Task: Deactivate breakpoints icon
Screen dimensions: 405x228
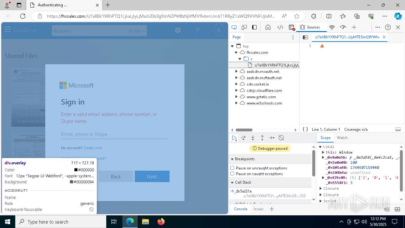Action: point(281,138)
